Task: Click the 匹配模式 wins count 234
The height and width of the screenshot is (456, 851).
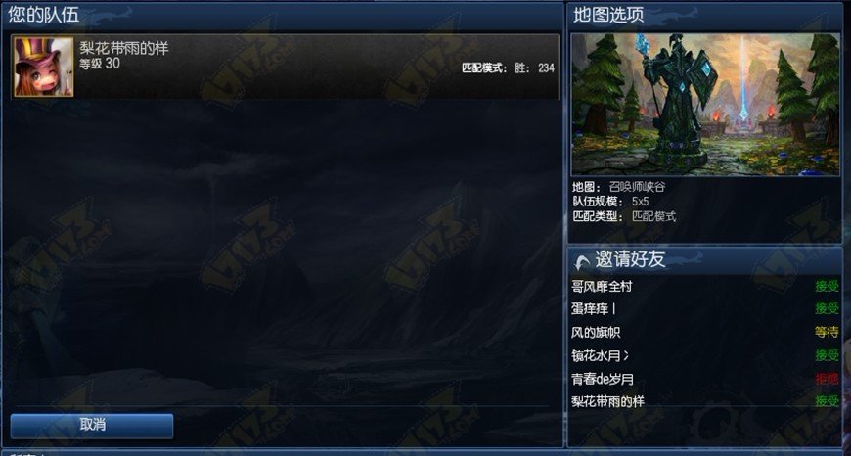Action: (546, 68)
